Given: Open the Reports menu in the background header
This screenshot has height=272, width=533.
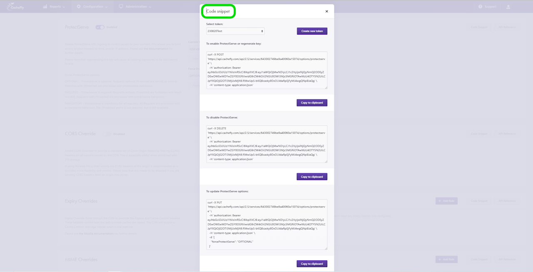Looking at the screenshot, I should click(54, 7).
